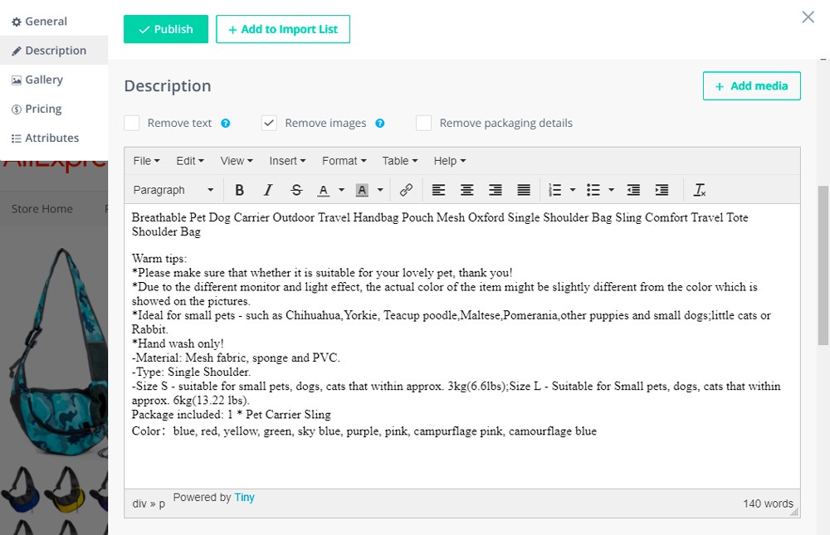The height and width of the screenshot is (535, 830).
Task: Align text left
Action: click(x=438, y=190)
